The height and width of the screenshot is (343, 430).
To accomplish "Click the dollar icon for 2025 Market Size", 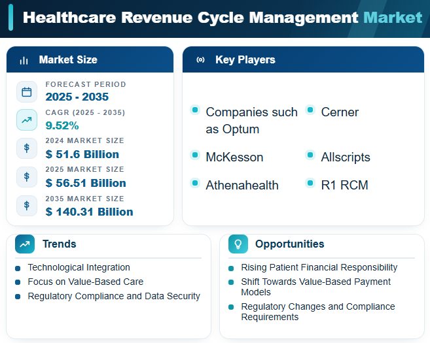I will point(27,177).
